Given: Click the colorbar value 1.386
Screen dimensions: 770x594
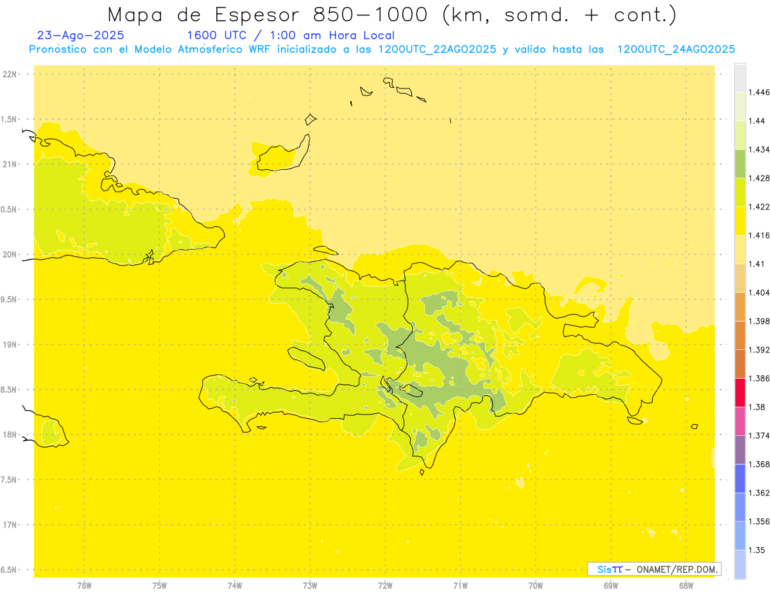Looking at the screenshot, I should (760, 378).
